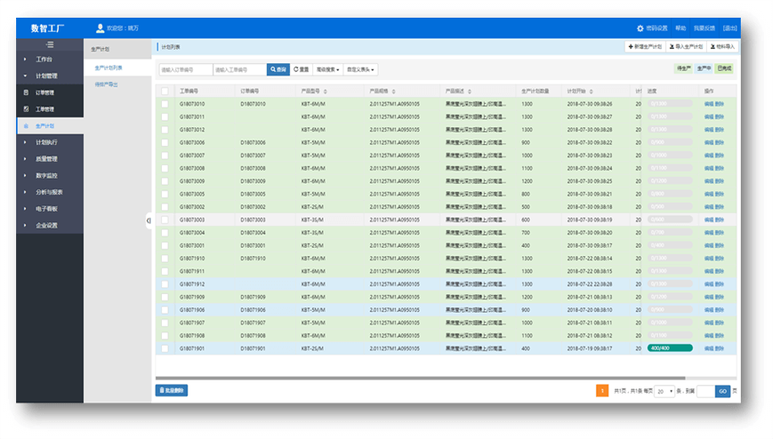The height and width of the screenshot is (439, 773).
Task: Open password settings via the gear icon
Action: tap(640, 28)
